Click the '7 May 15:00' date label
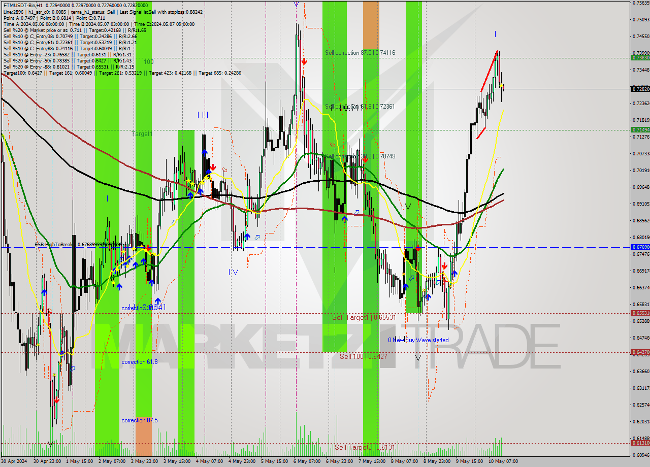Screen dimensions: 650x467 coord(371,462)
